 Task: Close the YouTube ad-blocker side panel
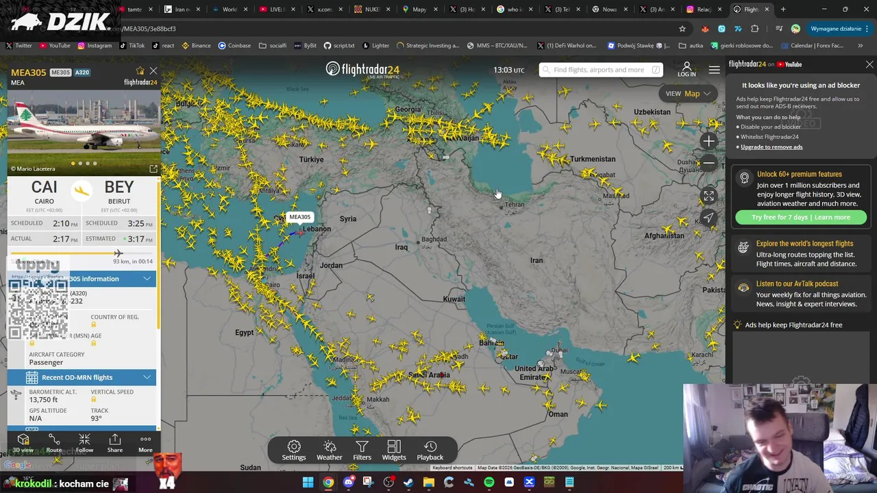click(x=869, y=64)
